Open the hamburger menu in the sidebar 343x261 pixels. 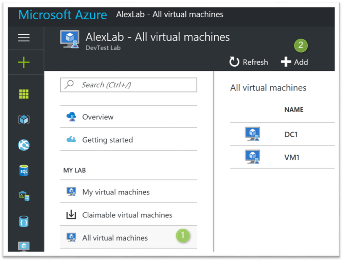[24, 38]
